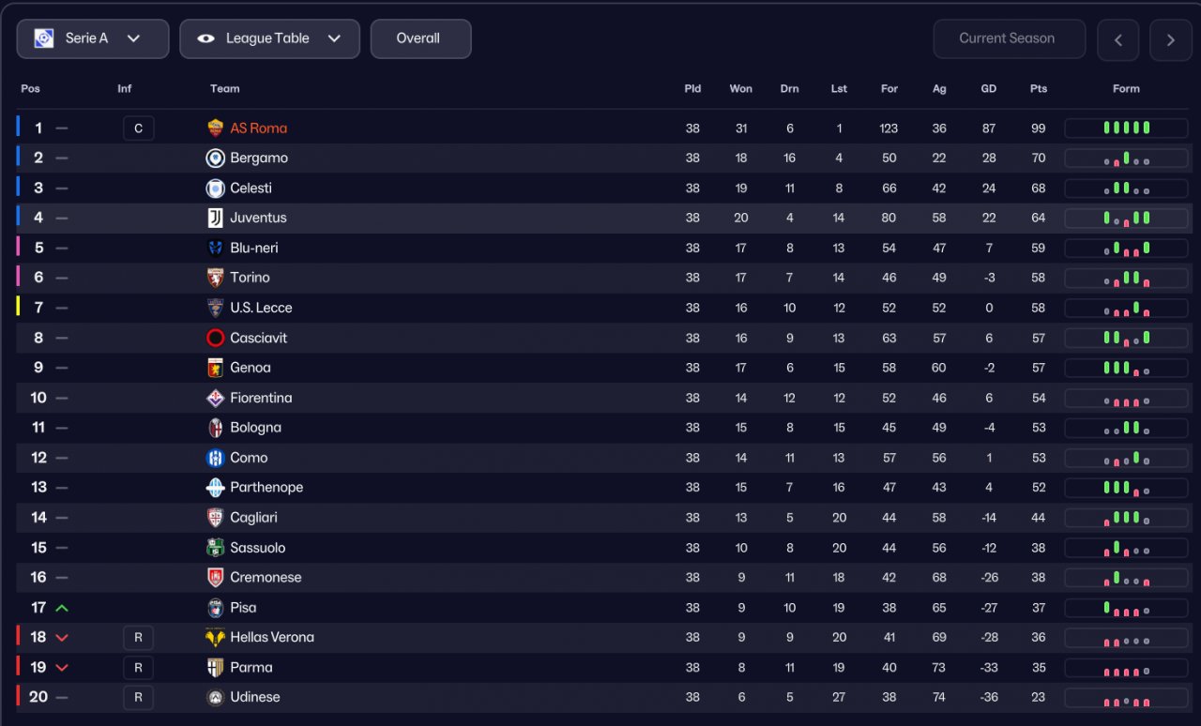Viewport: 1201px width, 726px height.
Task: Sort table by GD column header
Action: point(989,89)
